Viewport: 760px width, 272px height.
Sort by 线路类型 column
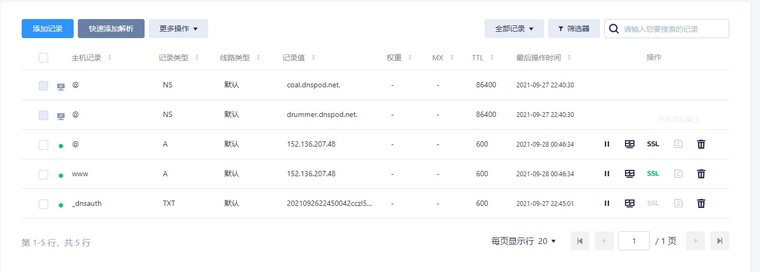[258, 58]
